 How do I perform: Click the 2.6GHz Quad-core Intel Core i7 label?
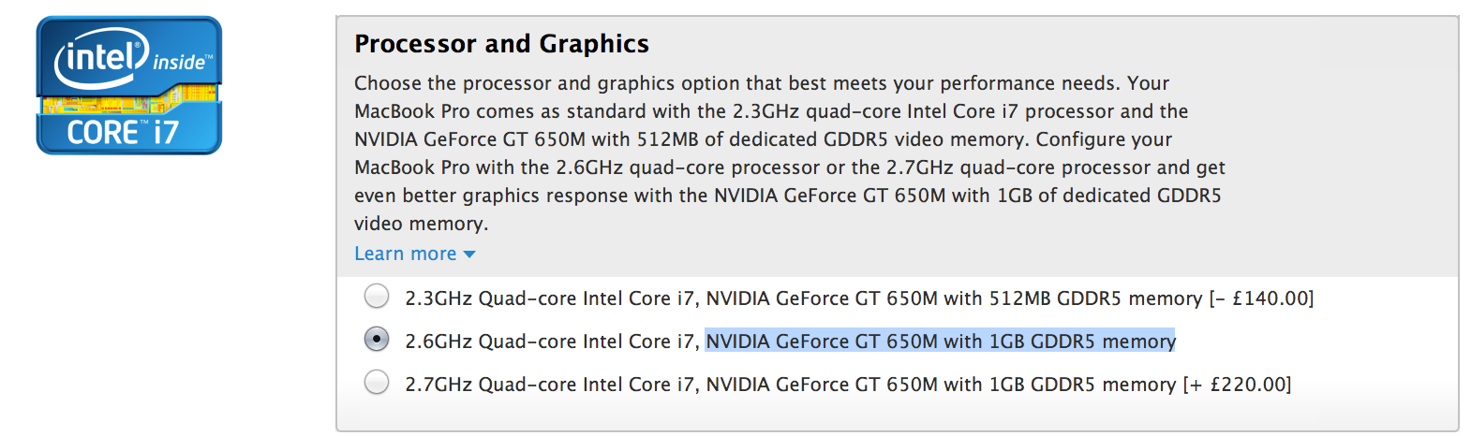pyautogui.click(x=551, y=342)
